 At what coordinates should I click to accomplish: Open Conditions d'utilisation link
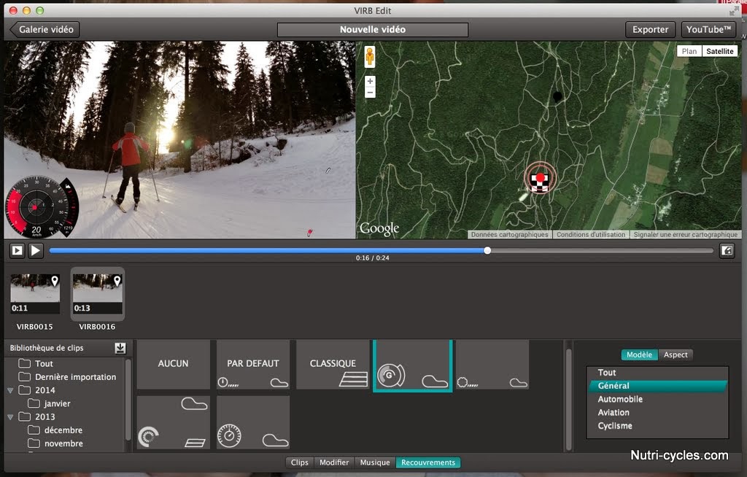[590, 234]
